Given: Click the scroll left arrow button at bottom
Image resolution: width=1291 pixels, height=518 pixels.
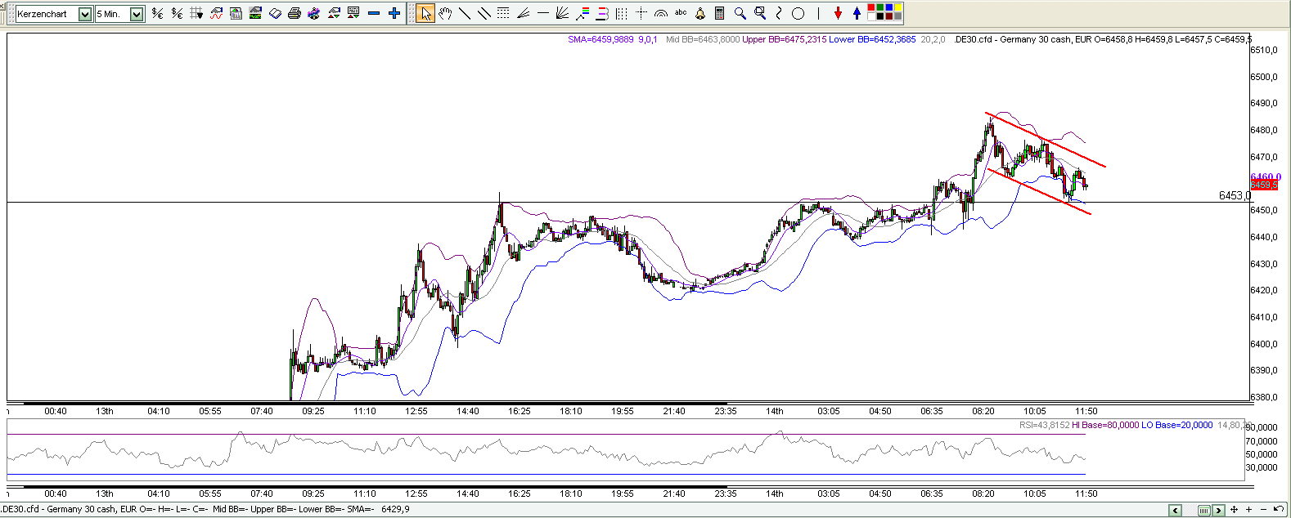Looking at the screenshot, I should 1175,511.
